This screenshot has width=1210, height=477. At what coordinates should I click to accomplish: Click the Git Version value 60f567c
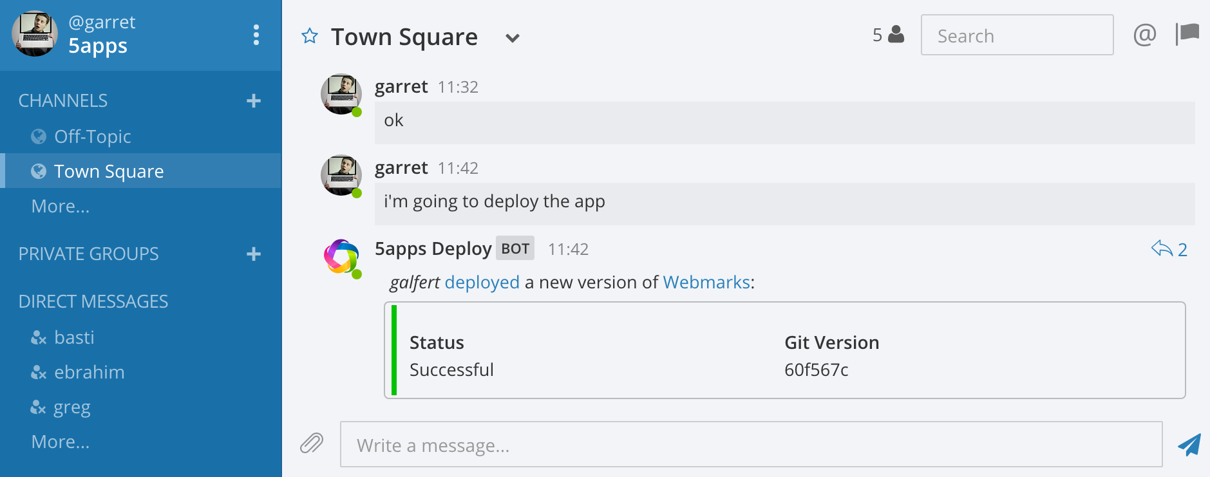point(816,369)
